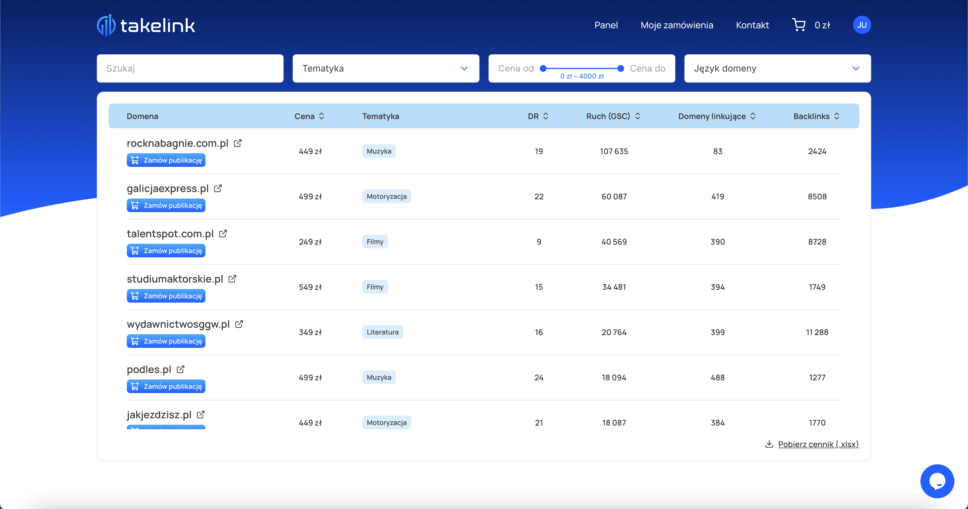Click Filmy tag in studiumaktorskie row
968x509 pixels.
pyautogui.click(x=375, y=287)
